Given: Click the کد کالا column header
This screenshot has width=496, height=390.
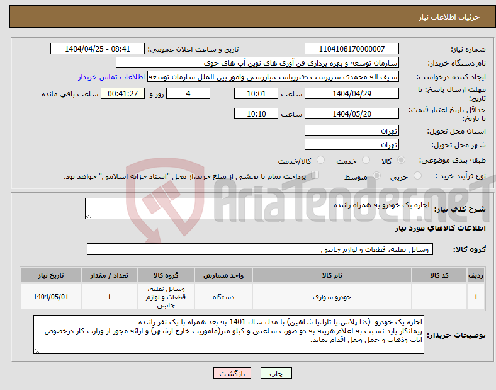Looking at the screenshot, I should 439,275.
